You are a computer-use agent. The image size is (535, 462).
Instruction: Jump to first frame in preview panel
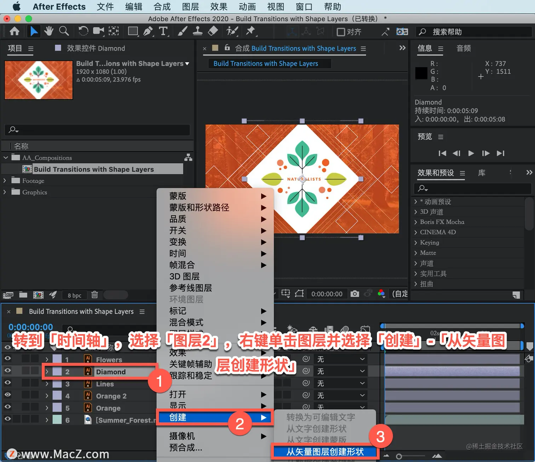point(442,153)
